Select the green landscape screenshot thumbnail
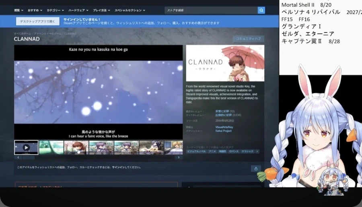Screen dimensions: 362x207 tap(51, 147)
